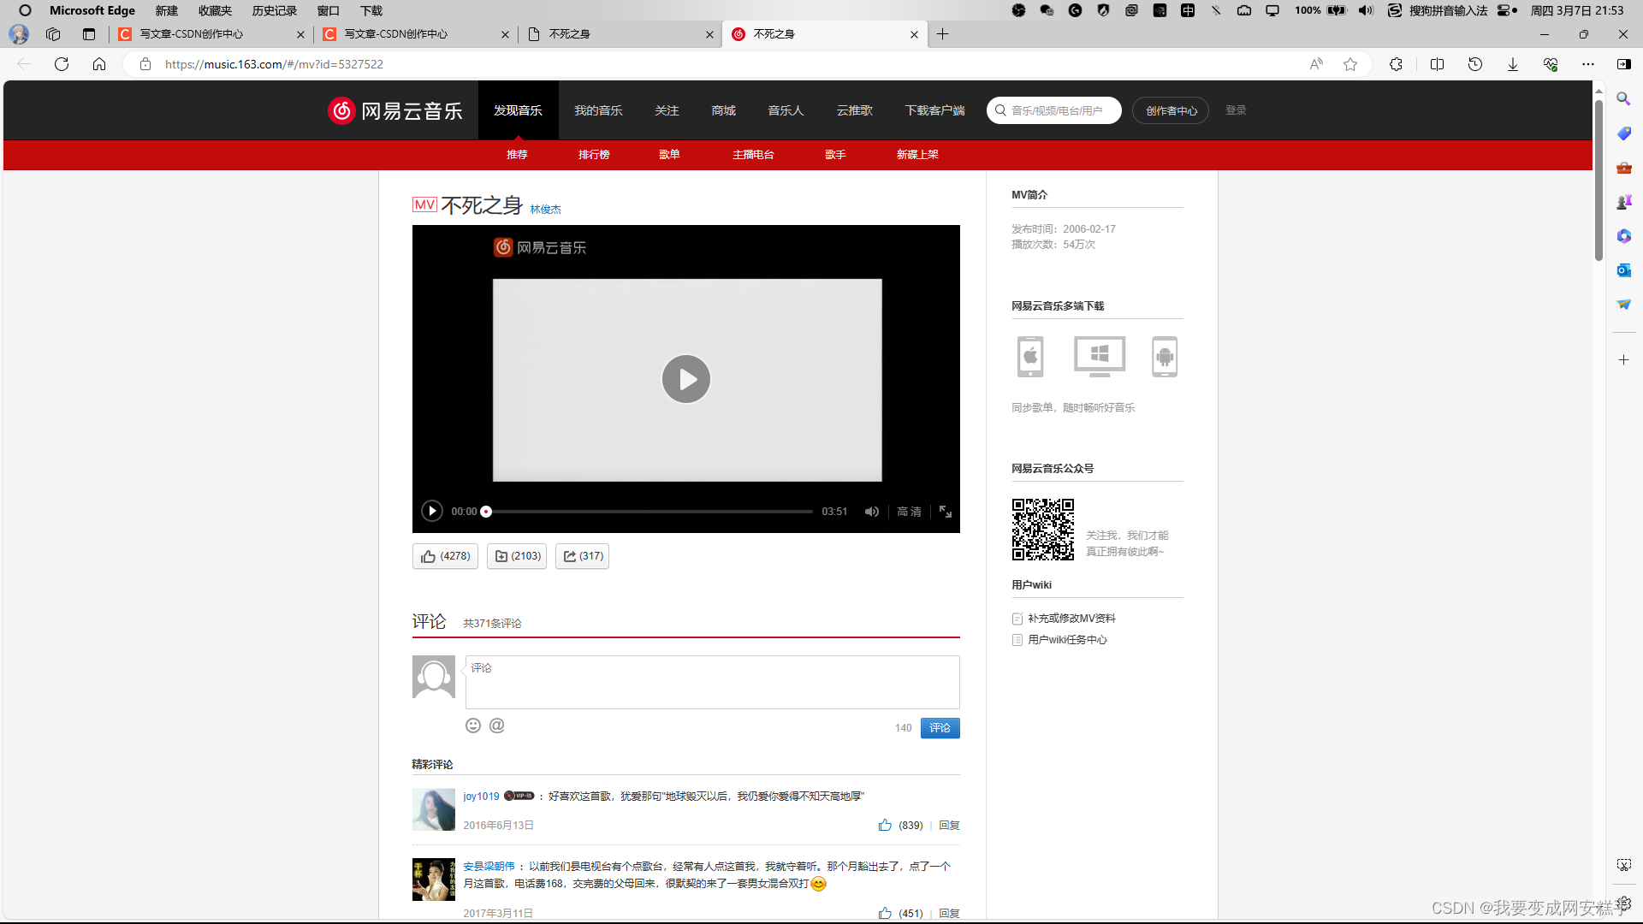The height and width of the screenshot is (924, 1643).
Task: Enter fullscreen mode in the video player
Action: point(946,512)
